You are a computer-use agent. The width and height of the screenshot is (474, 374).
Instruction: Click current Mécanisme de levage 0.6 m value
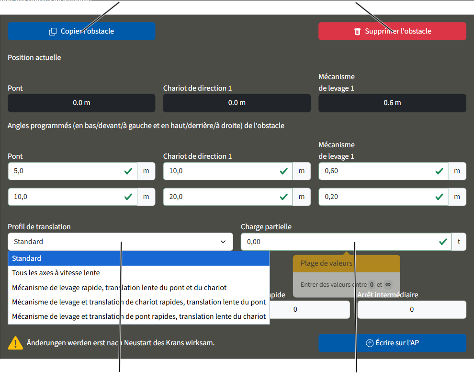[392, 103]
